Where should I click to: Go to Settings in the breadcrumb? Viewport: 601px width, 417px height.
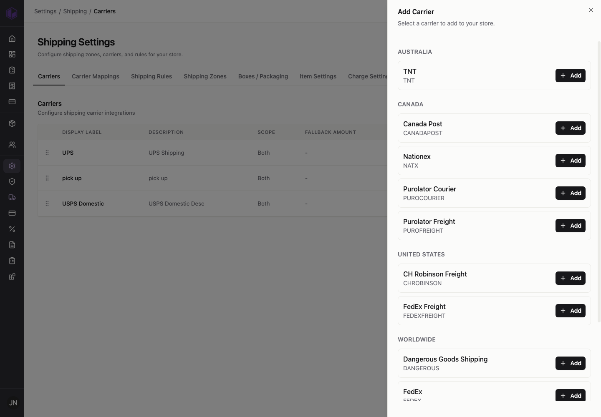(x=45, y=11)
